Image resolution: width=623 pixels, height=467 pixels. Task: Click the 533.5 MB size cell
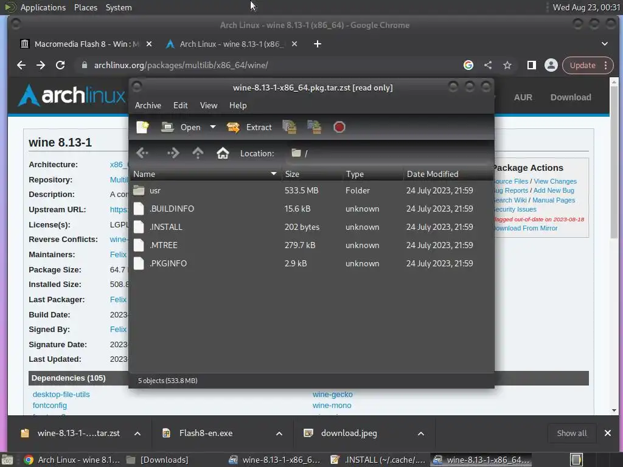click(301, 190)
